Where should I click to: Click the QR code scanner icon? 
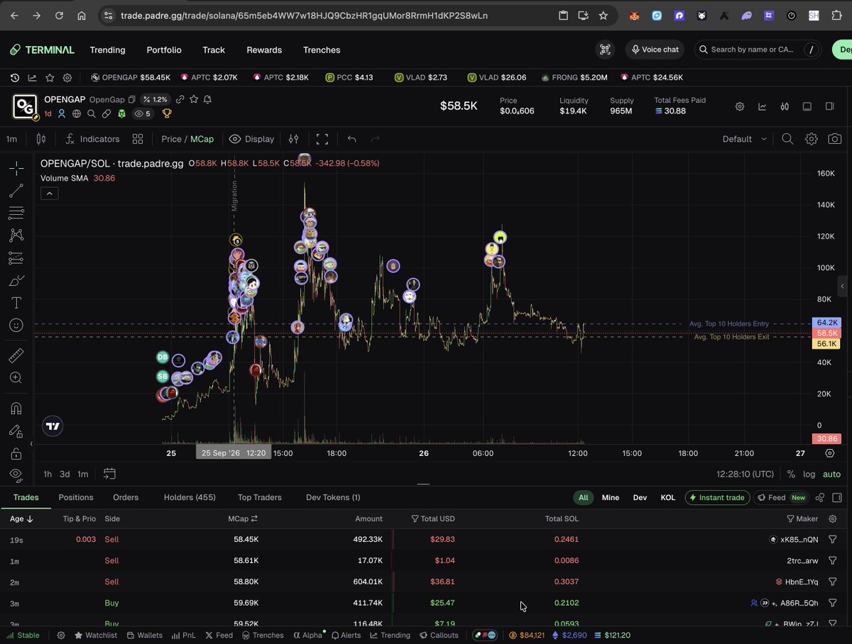[605, 50]
